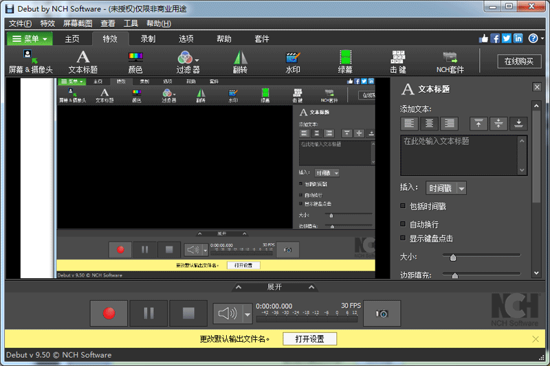Dismiss the yellow notification bar
The width and height of the screenshot is (550, 366).
click(x=536, y=339)
